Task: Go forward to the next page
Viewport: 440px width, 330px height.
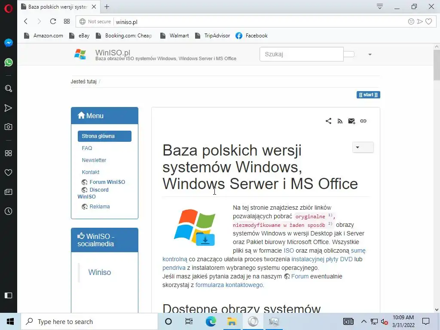Action: pos(39,21)
